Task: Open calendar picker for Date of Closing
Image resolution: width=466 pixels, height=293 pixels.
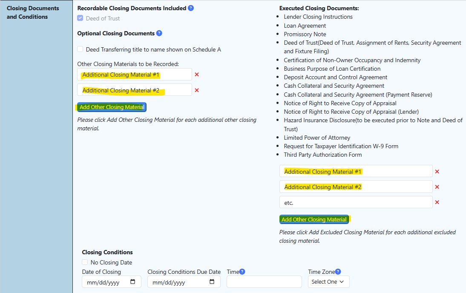Action: (x=132, y=282)
